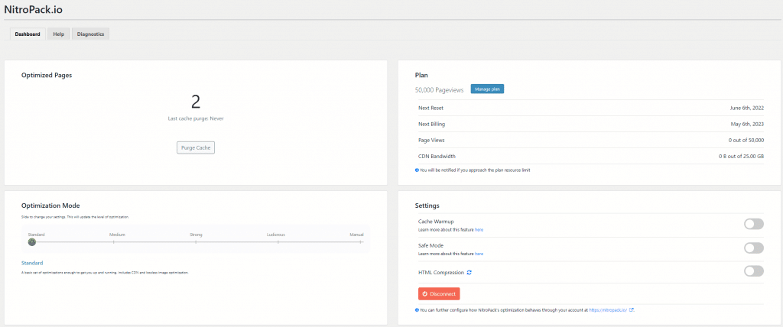This screenshot has width=783, height=327.
Task: Click the info icon beside plan resource limit note
Action: [417, 170]
